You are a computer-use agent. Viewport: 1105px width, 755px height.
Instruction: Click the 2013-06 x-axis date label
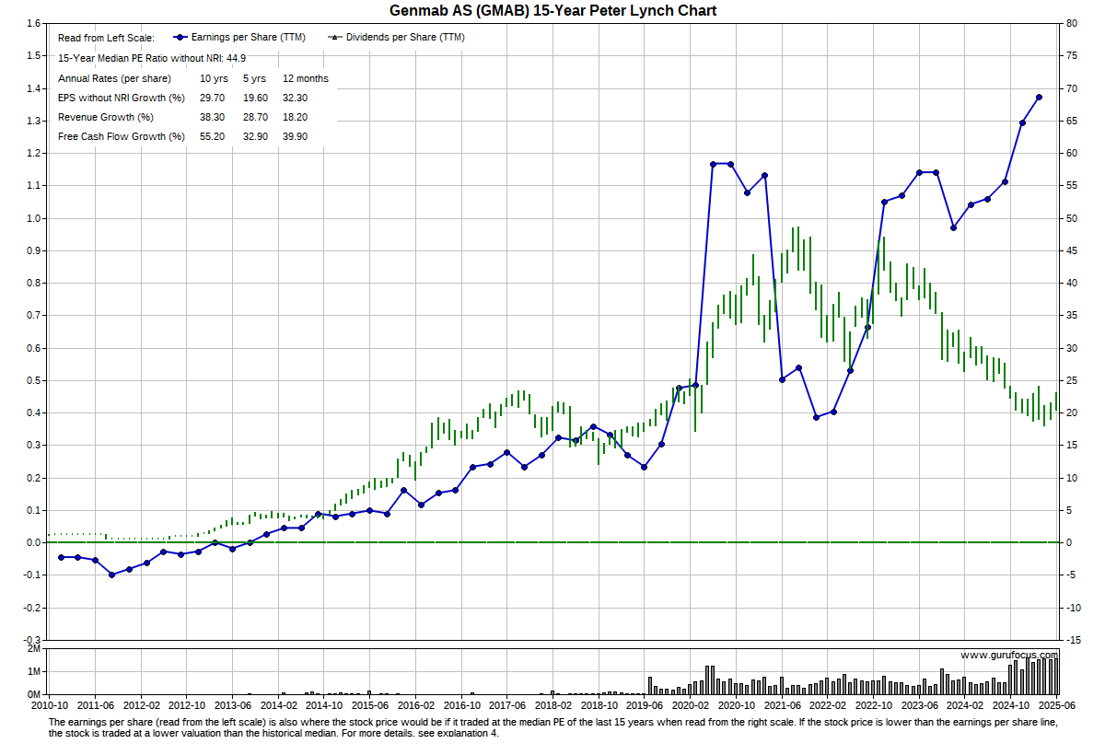coord(233,705)
